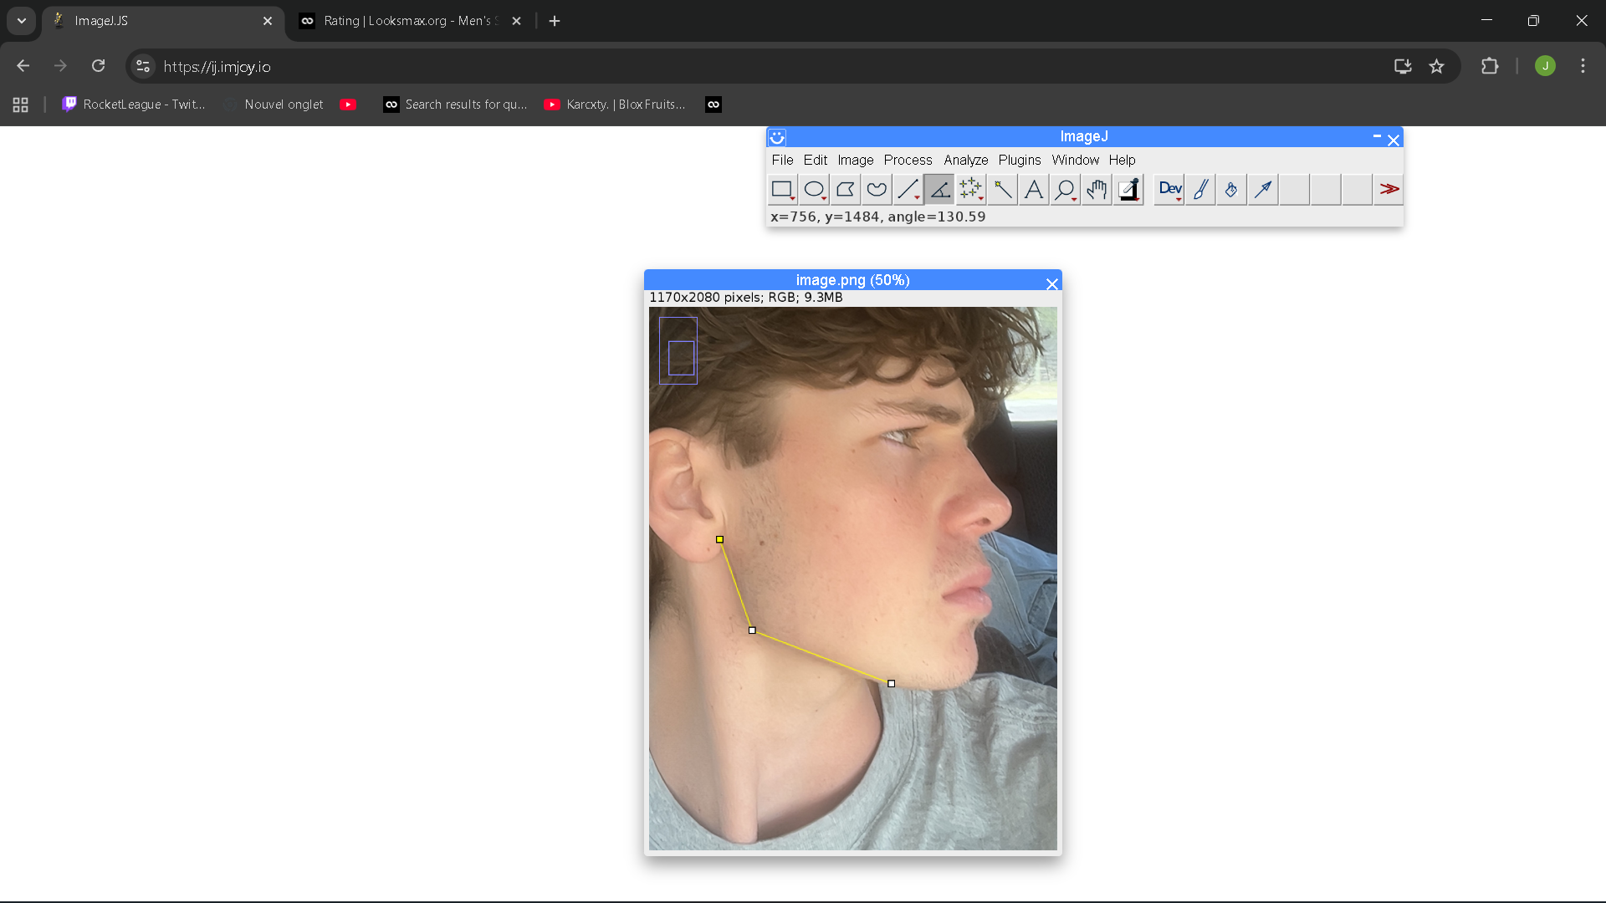1606x903 pixels.
Task: Open the Analyze menu
Action: pyautogui.click(x=965, y=160)
